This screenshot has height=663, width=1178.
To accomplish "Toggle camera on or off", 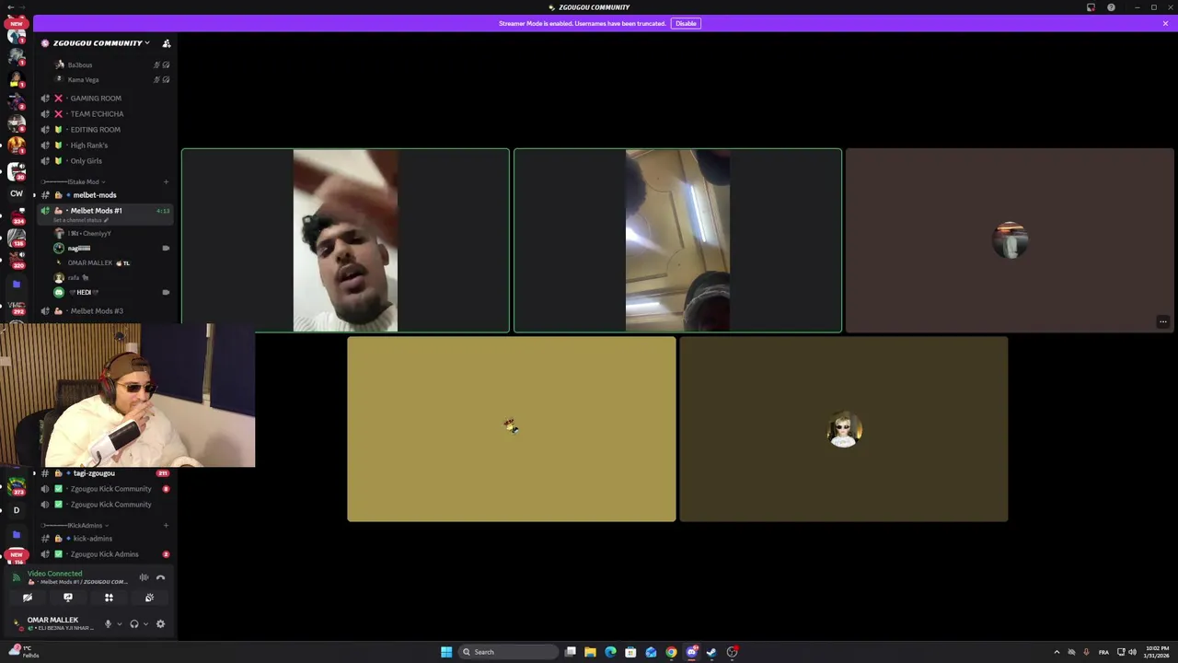I will coord(28,598).
